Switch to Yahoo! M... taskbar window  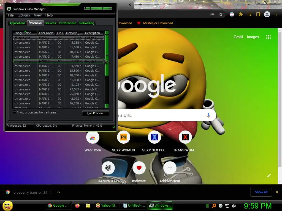click(x=107, y=206)
